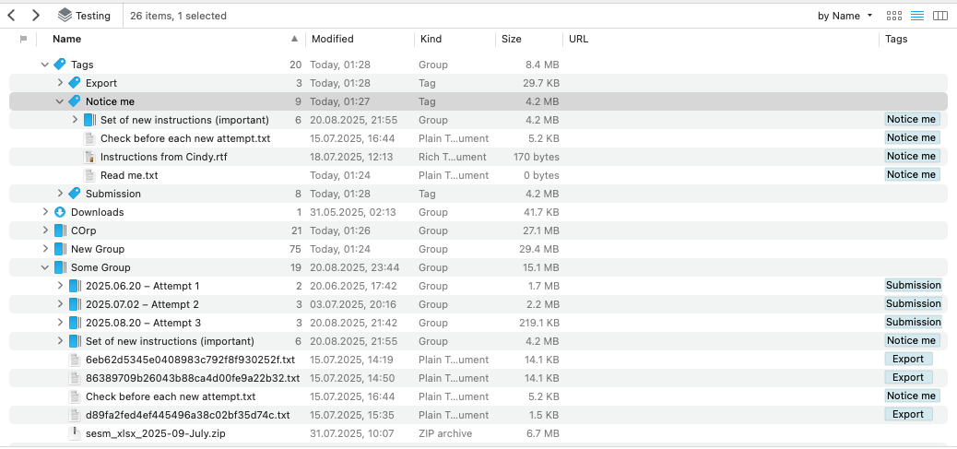
Task: Expand the COrp group
Action: click(45, 230)
